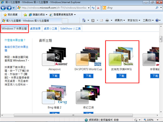Switch to the 桌面背景 tab

coord(35,29)
